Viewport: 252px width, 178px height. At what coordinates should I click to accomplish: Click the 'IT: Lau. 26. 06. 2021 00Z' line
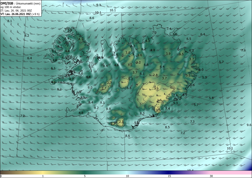pyautogui.click(x=16, y=11)
